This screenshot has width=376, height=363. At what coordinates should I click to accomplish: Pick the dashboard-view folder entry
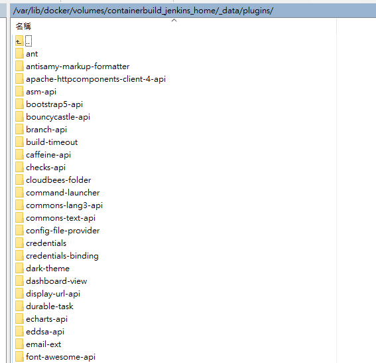tap(56, 281)
